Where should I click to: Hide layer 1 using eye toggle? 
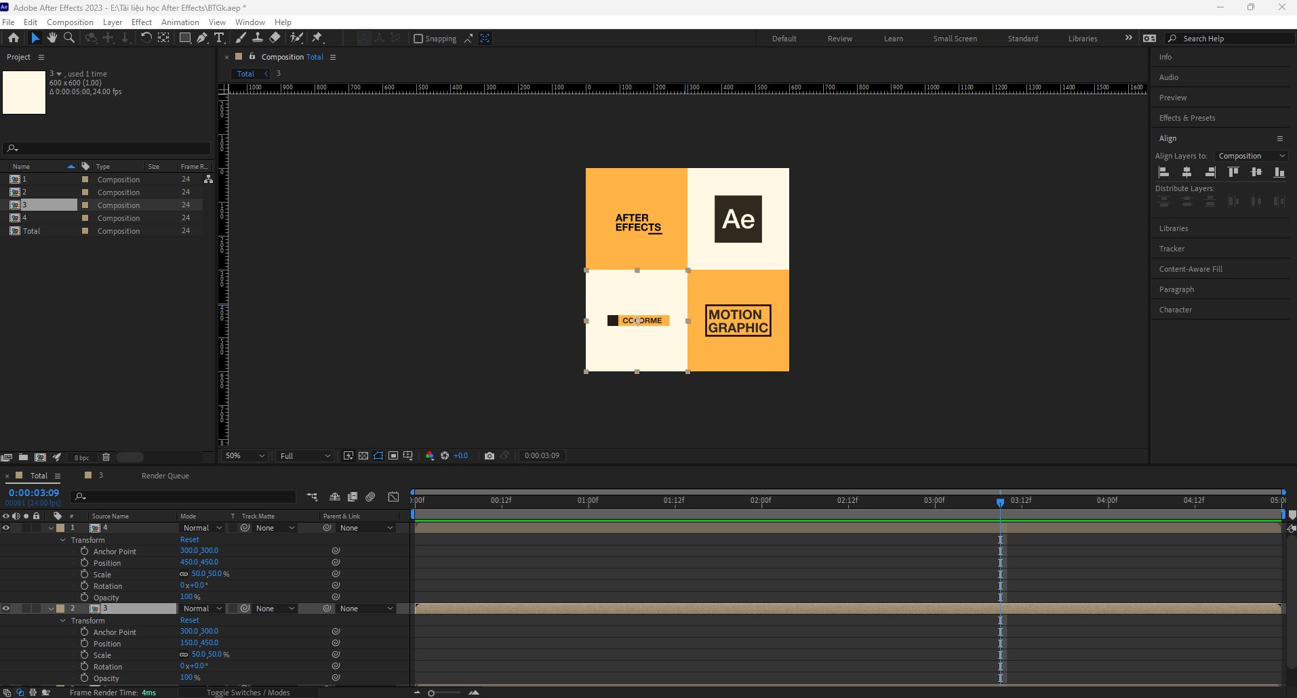point(6,528)
